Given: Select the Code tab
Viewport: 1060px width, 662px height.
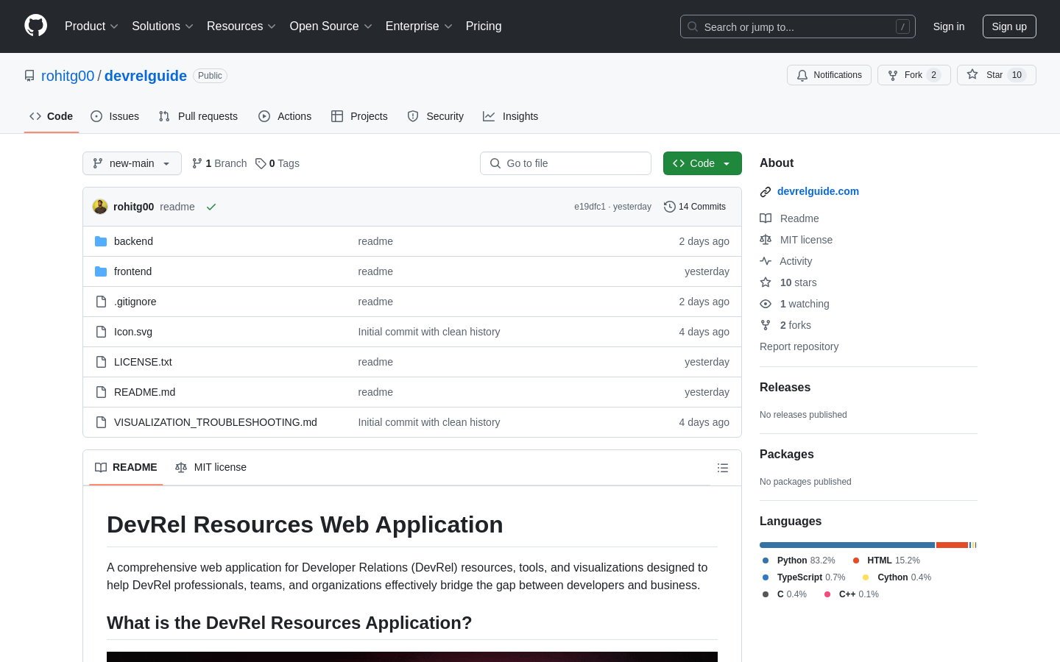Looking at the screenshot, I should [52, 116].
